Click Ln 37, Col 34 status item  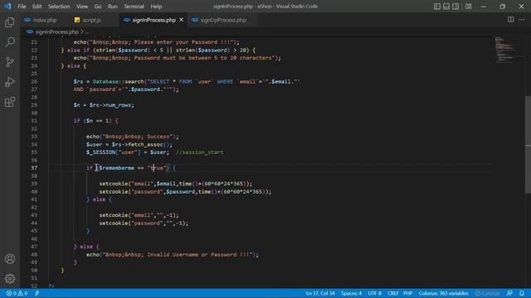click(x=320, y=293)
